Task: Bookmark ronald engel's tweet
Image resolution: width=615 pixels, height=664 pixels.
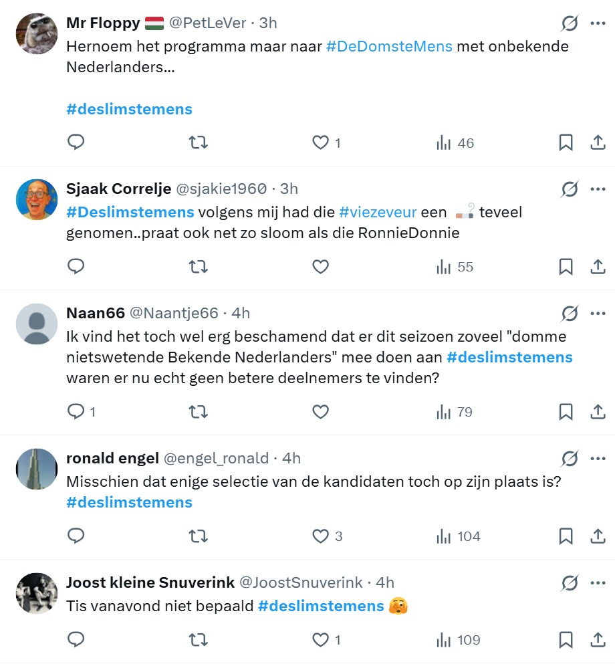Action: click(x=566, y=536)
